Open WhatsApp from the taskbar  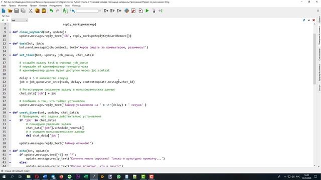[x=118, y=176]
